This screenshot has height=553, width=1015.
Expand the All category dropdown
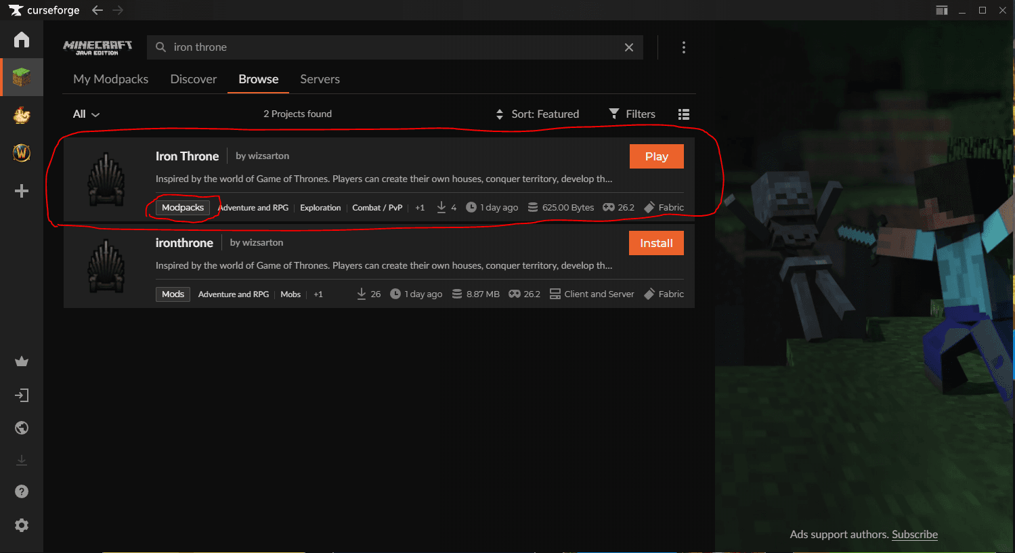pos(86,114)
